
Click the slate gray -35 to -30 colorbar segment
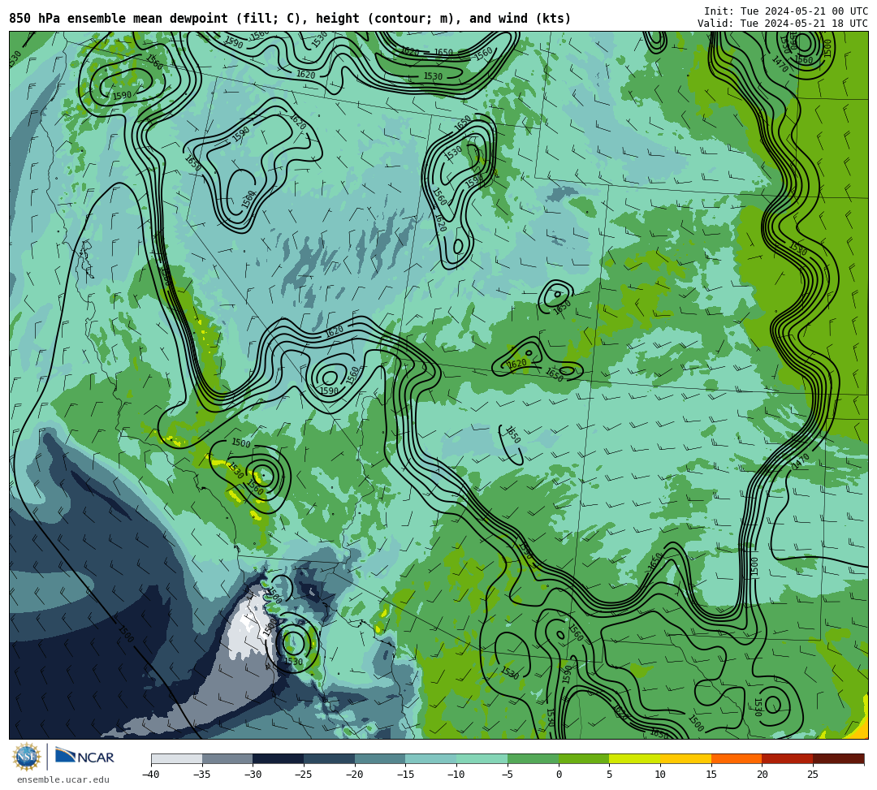click(227, 758)
